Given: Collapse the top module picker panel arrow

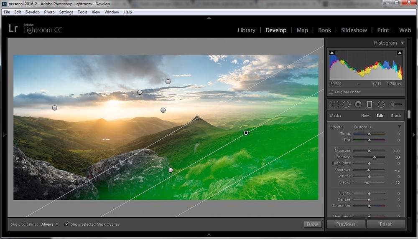Looking at the screenshot, I should pyautogui.click(x=209, y=18).
